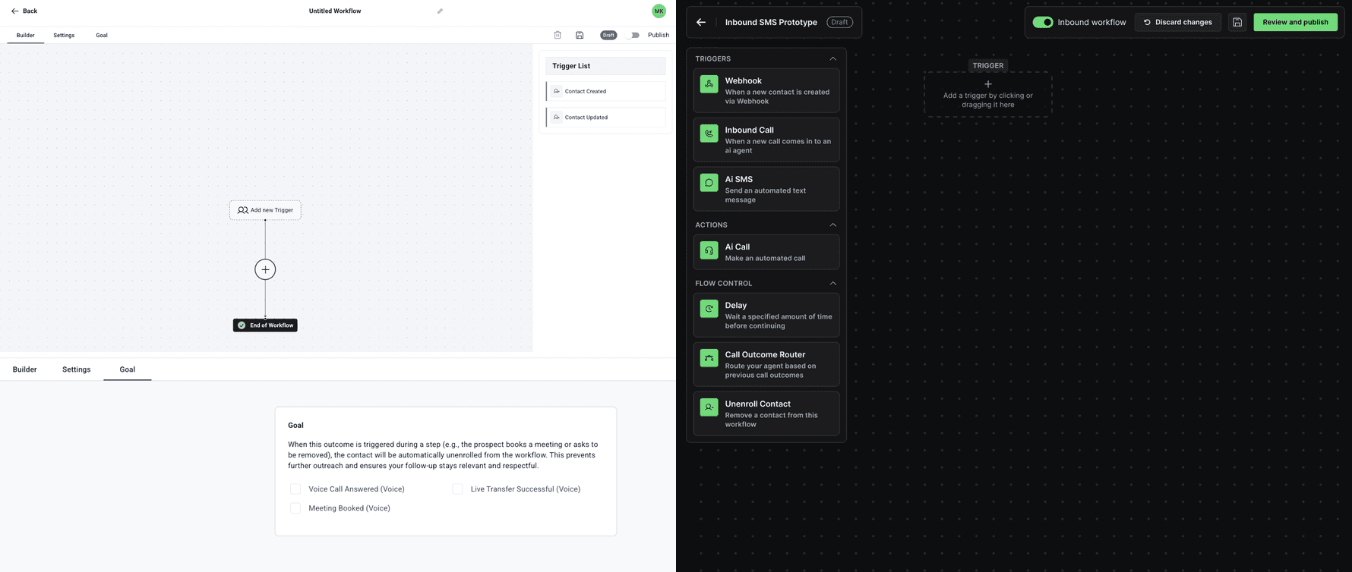Click the End of Workflow node
Image resolution: width=1352 pixels, height=572 pixels.
(x=265, y=325)
